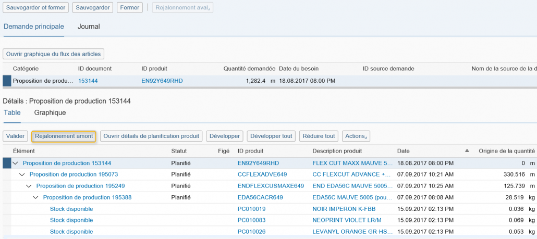The image size is (537, 239).
Task: Click the Figé column header
Action: pos(223,151)
